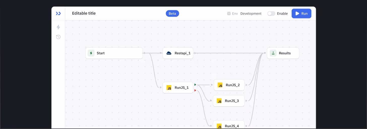Click the Beta badge

click(x=172, y=14)
